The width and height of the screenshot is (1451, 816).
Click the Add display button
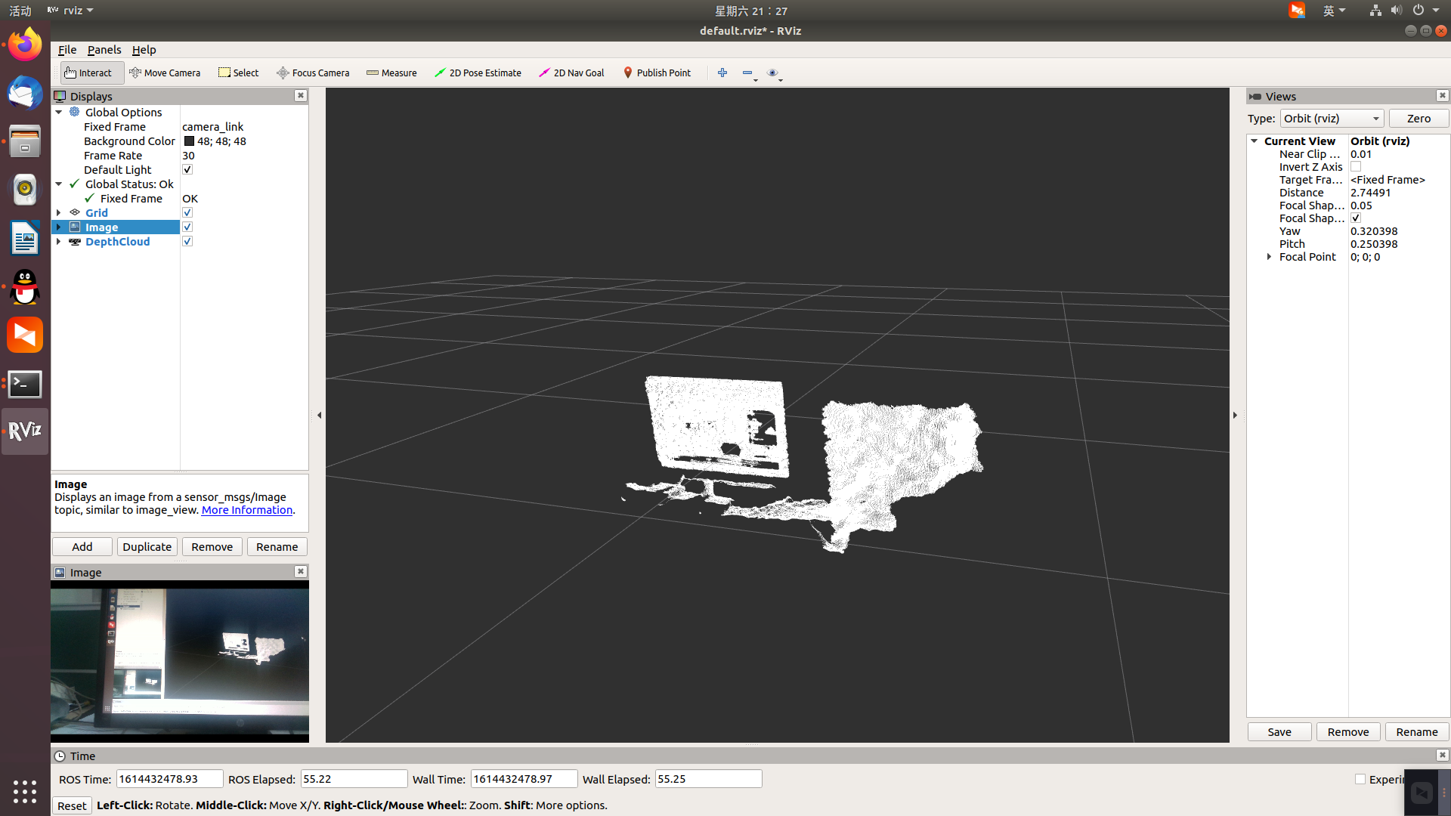[x=82, y=547]
